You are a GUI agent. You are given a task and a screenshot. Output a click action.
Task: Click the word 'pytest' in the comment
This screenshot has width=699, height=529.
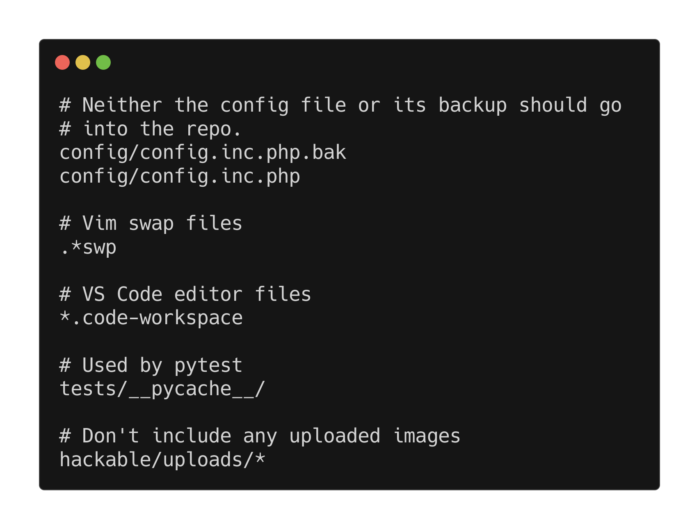208,366
